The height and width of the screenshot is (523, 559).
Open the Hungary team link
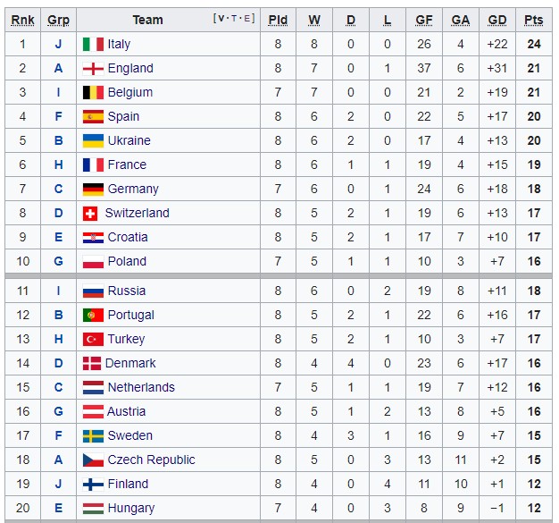pyautogui.click(x=131, y=508)
